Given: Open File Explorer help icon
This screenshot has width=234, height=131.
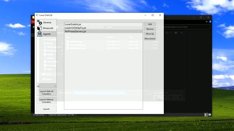Looking at the screenshot, I should click(x=210, y=22).
